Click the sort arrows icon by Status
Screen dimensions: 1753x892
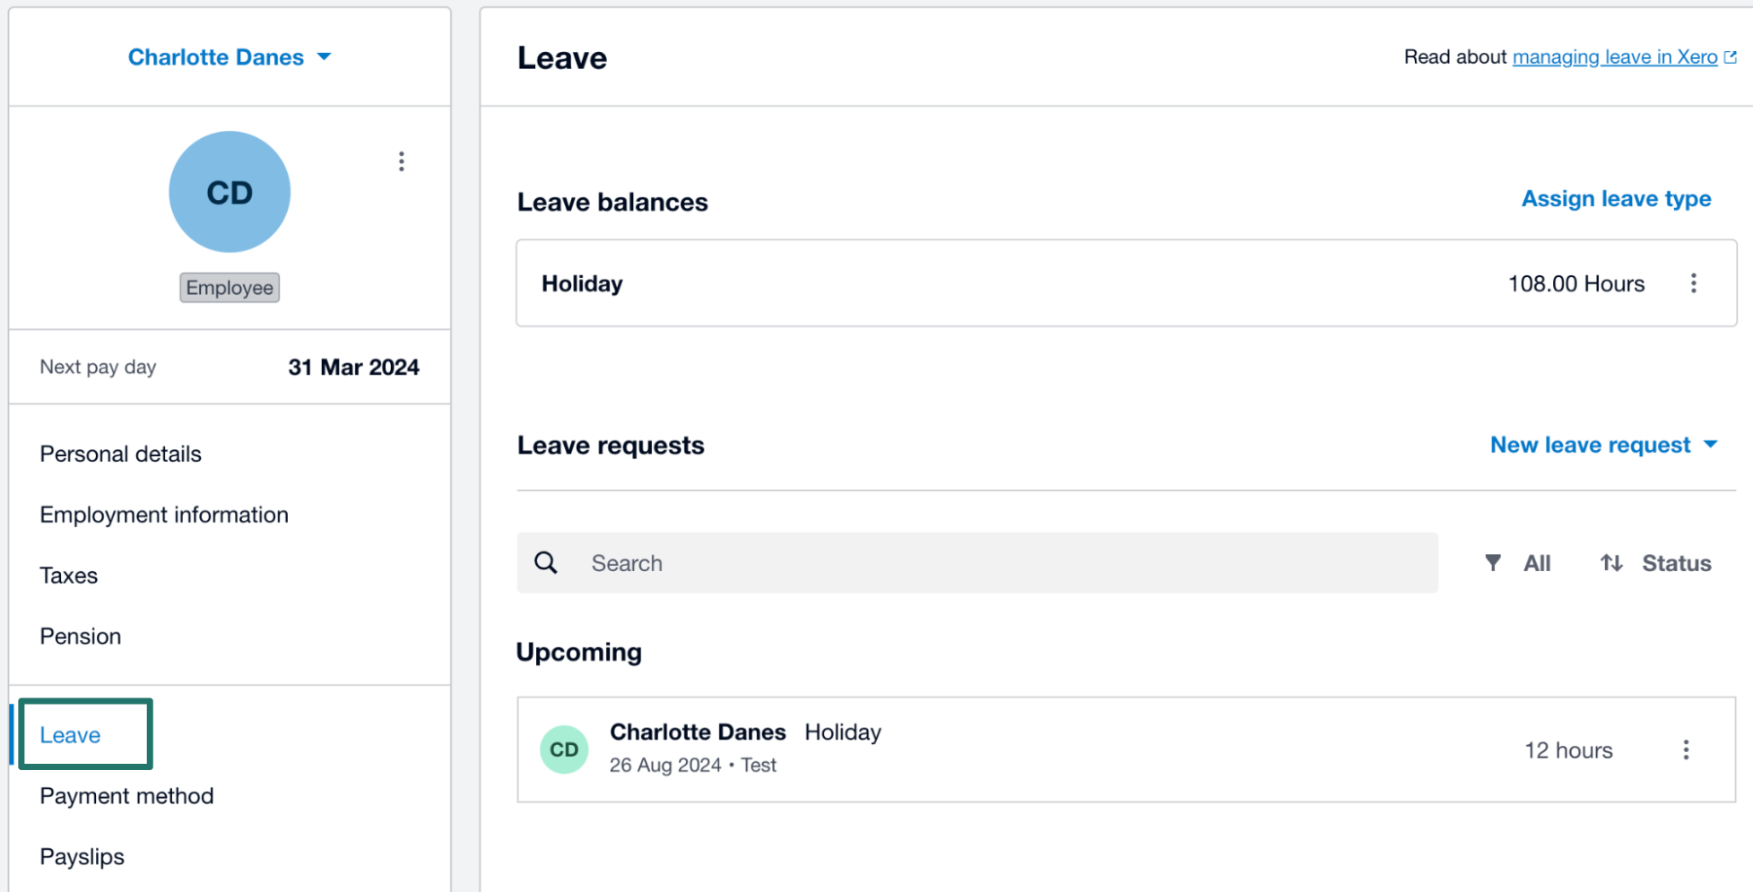pos(1611,563)
